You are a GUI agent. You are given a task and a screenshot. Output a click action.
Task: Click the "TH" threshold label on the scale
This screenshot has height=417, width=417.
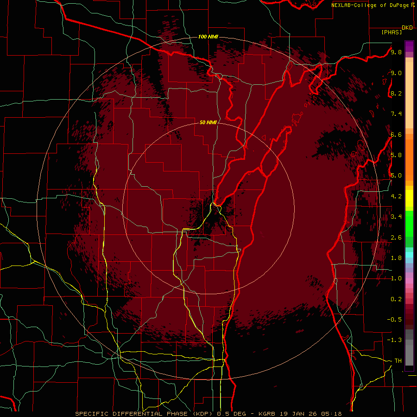[x=398, y=361]
